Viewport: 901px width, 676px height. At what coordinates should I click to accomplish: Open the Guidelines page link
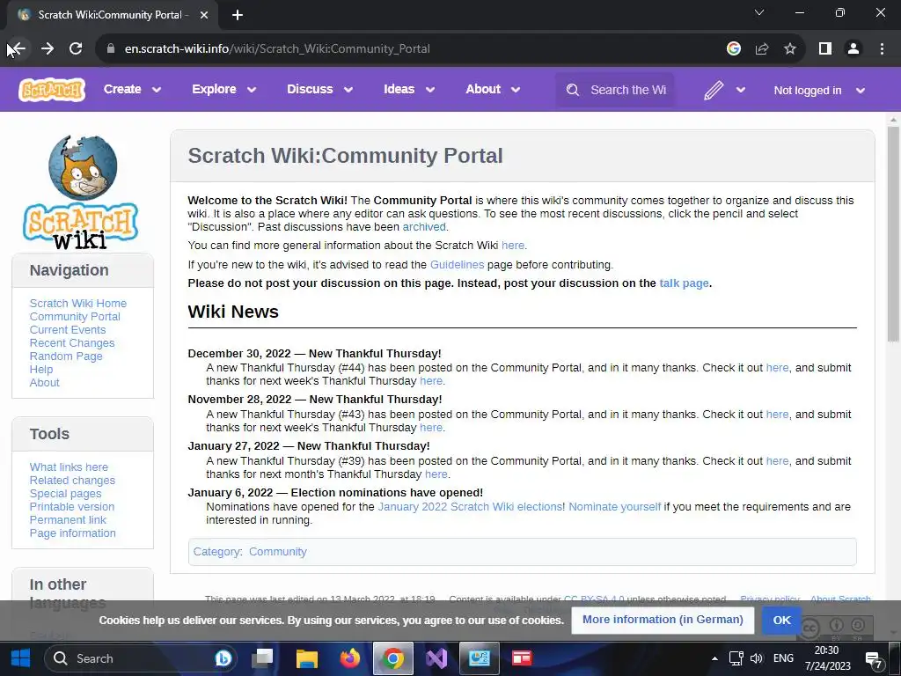[458, 264]
